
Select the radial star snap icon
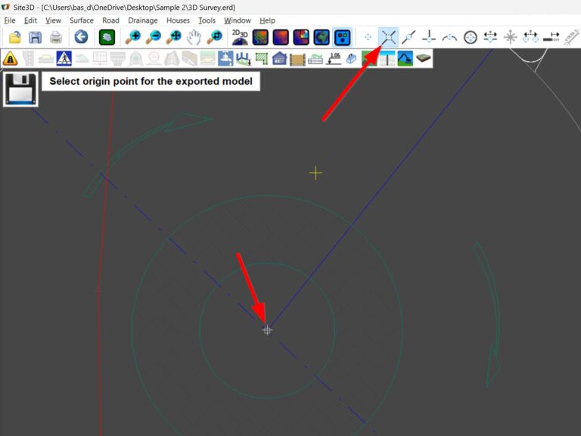(510, 37)
